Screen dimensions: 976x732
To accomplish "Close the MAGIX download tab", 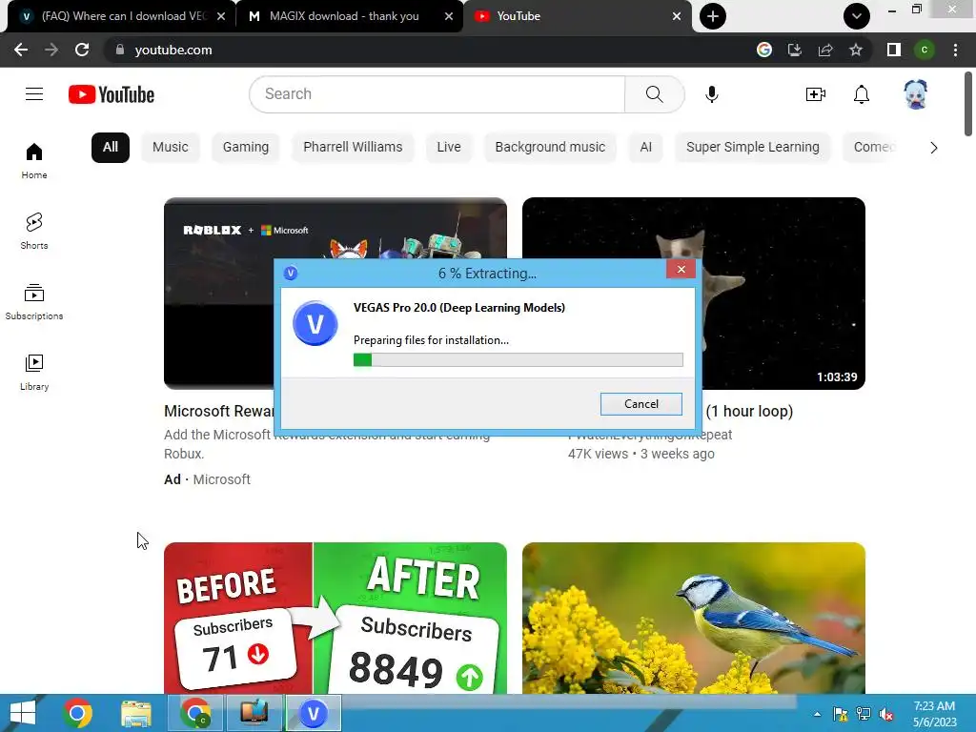I will (449, 16).
